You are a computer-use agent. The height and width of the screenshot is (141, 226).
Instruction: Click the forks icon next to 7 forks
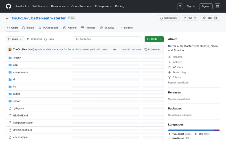(169, 77)
